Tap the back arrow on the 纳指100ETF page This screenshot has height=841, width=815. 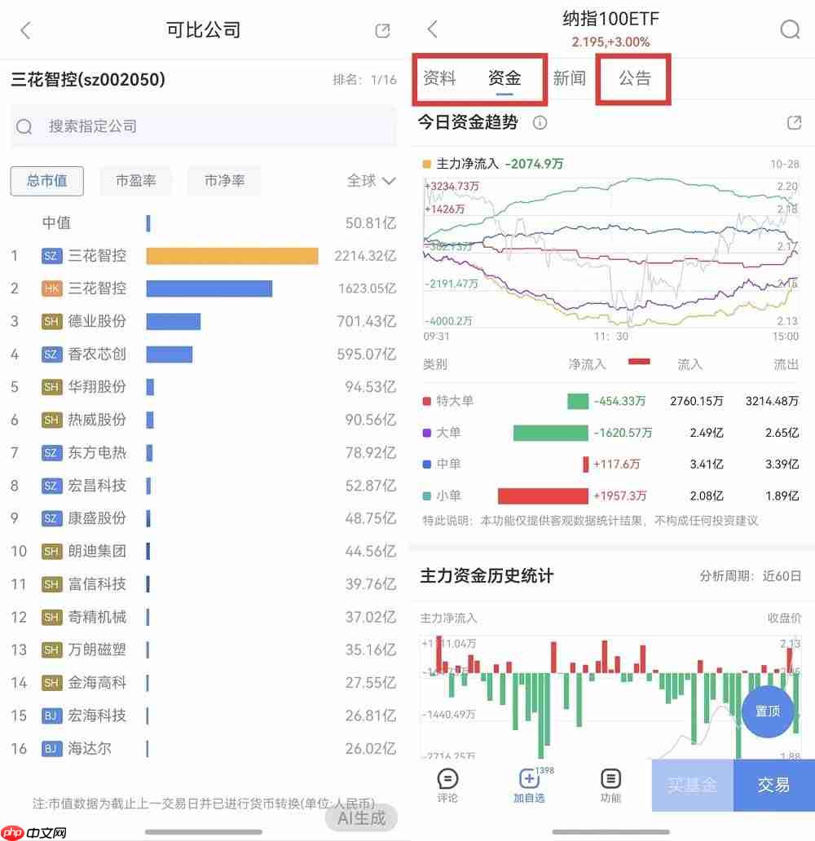tap(432, 28)
